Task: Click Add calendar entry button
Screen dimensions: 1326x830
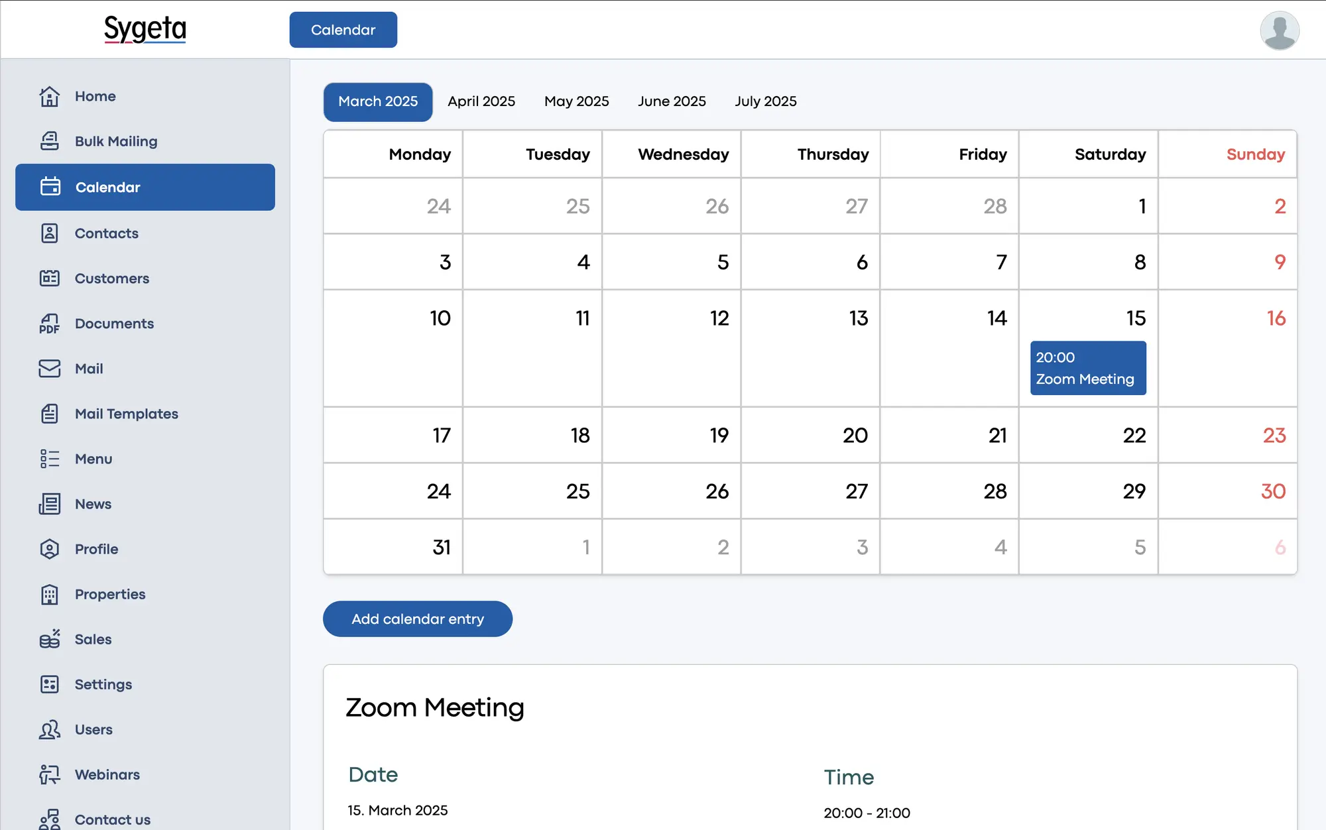Action: (x=418, y=619)
